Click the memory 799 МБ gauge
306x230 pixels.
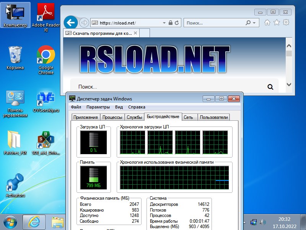(x=93, y=177)
